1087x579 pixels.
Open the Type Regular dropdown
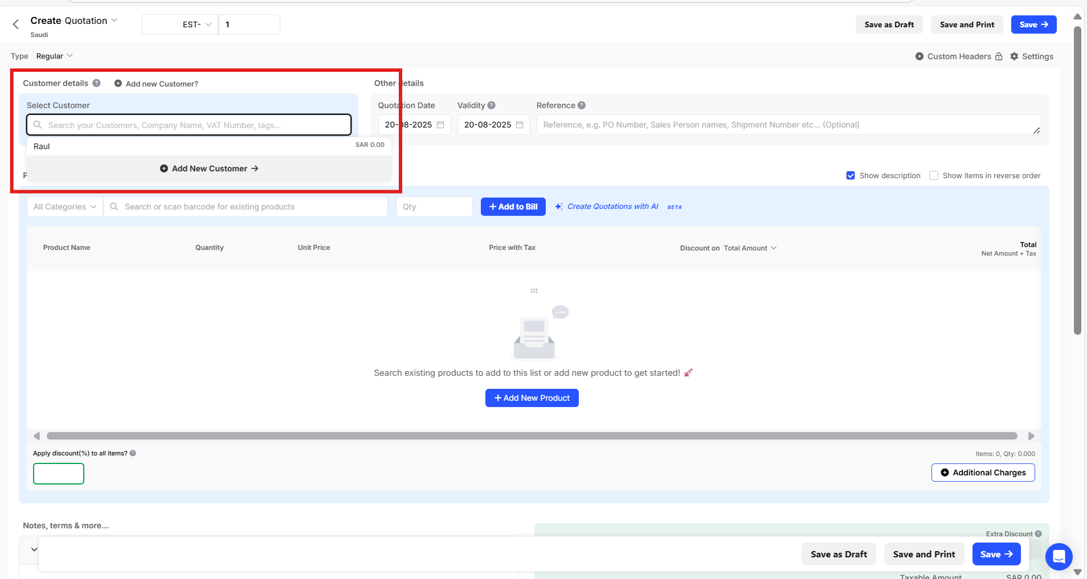click(55, 56)
